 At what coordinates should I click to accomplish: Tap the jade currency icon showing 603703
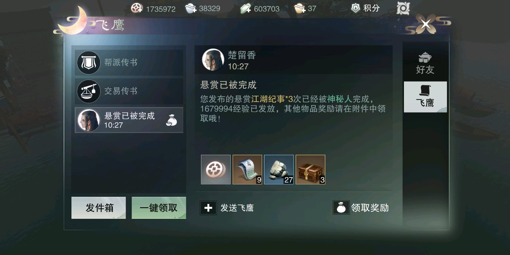tap(246, 8)
